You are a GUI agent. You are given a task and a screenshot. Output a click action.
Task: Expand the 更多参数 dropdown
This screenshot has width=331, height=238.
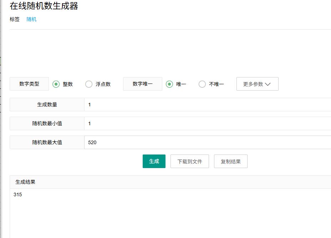coord(257,84)
